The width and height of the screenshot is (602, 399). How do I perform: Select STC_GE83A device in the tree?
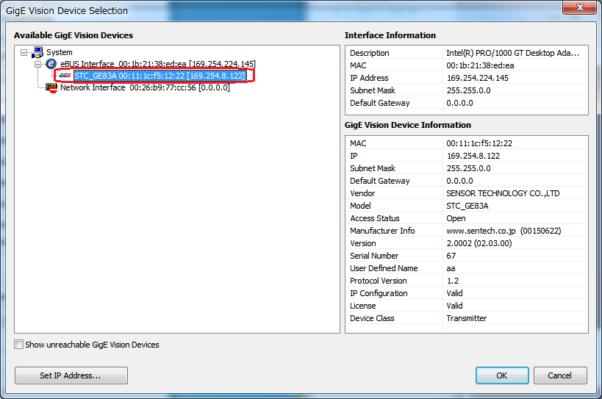(x=160, y=76)
